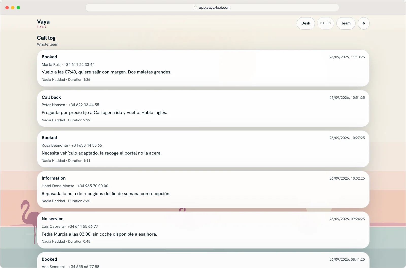Click phone number +34 965 70 00 00
This screenshot has height=268, width=406.
point(93,186)
